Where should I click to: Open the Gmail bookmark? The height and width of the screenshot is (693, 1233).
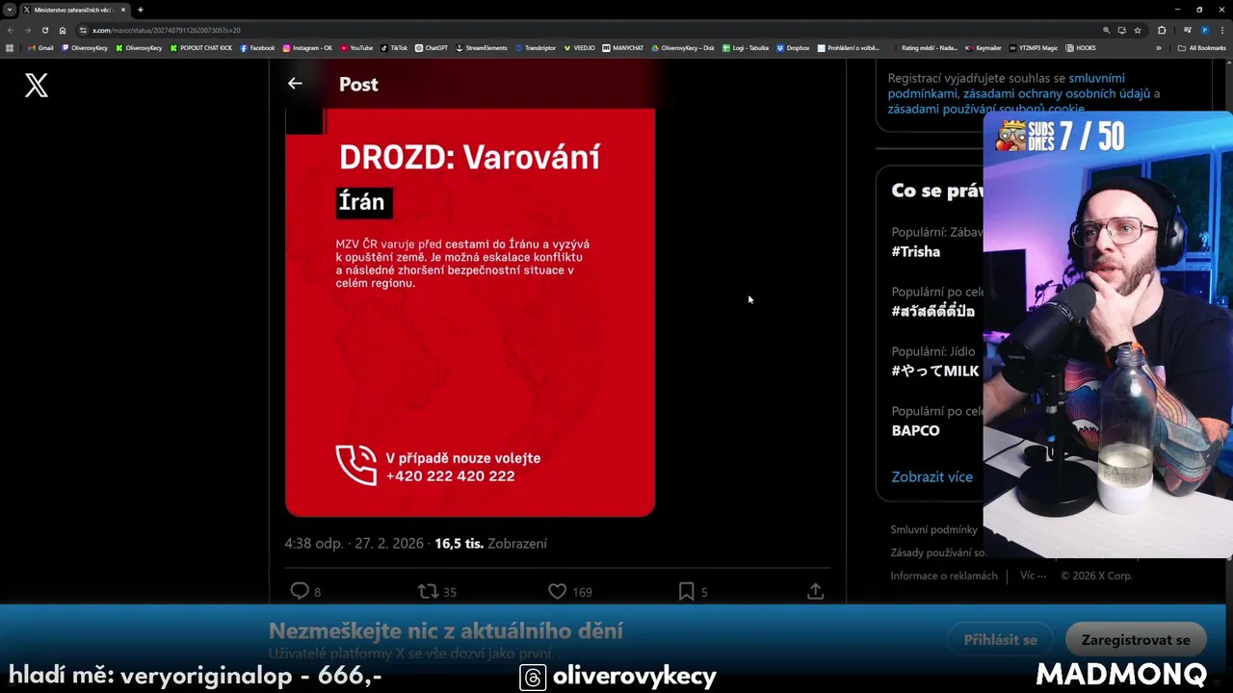point(40,47)
